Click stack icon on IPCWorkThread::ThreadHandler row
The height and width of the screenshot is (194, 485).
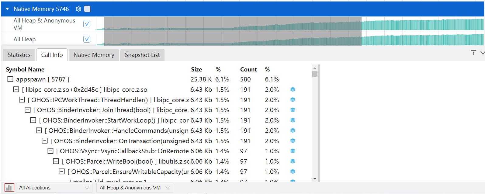click(x=293, y=100)
